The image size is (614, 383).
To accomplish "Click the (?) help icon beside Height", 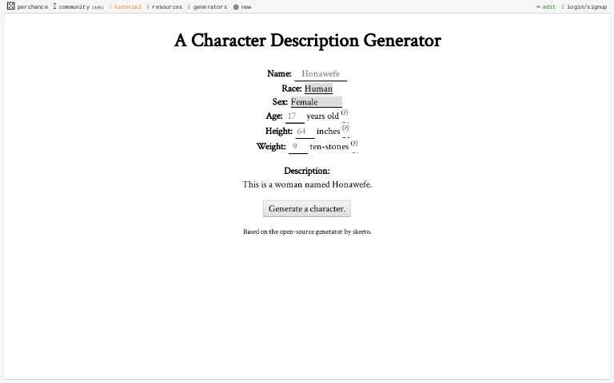I will pyautogui.click(x=345, y=128).
